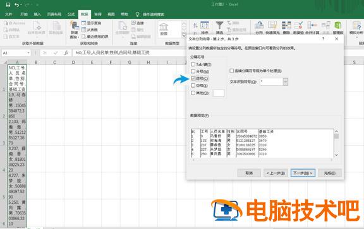Click Text to Columns (分列) icon

click(259, 25)
